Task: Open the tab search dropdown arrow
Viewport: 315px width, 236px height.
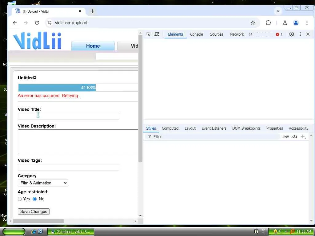Action: [278, 11]
